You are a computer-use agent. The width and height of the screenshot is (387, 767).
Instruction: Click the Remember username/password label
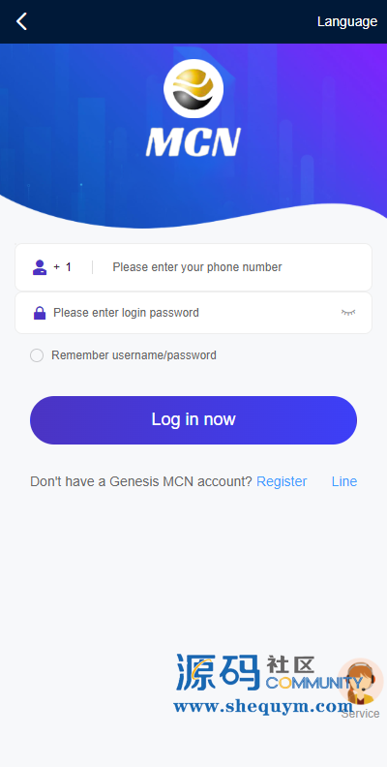[134, 355]
